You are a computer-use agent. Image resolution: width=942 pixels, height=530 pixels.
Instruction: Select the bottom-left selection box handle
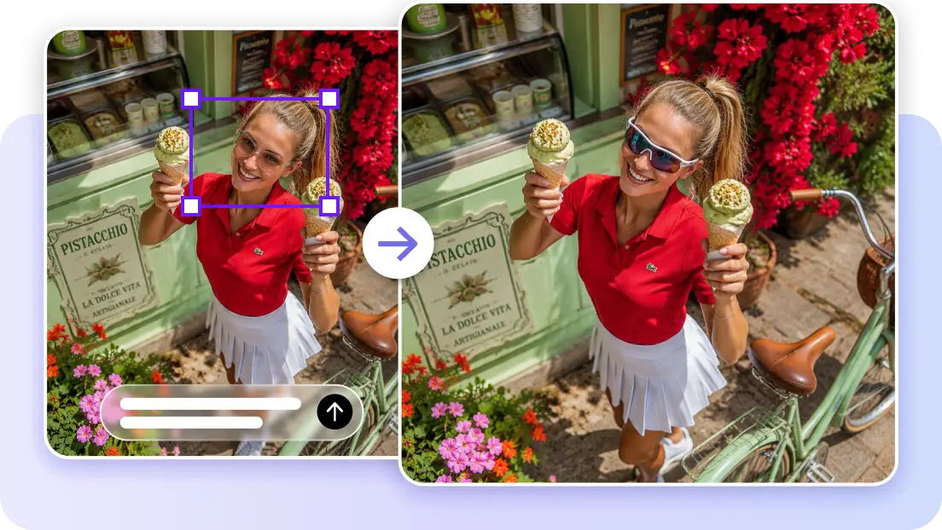point(191,206)
